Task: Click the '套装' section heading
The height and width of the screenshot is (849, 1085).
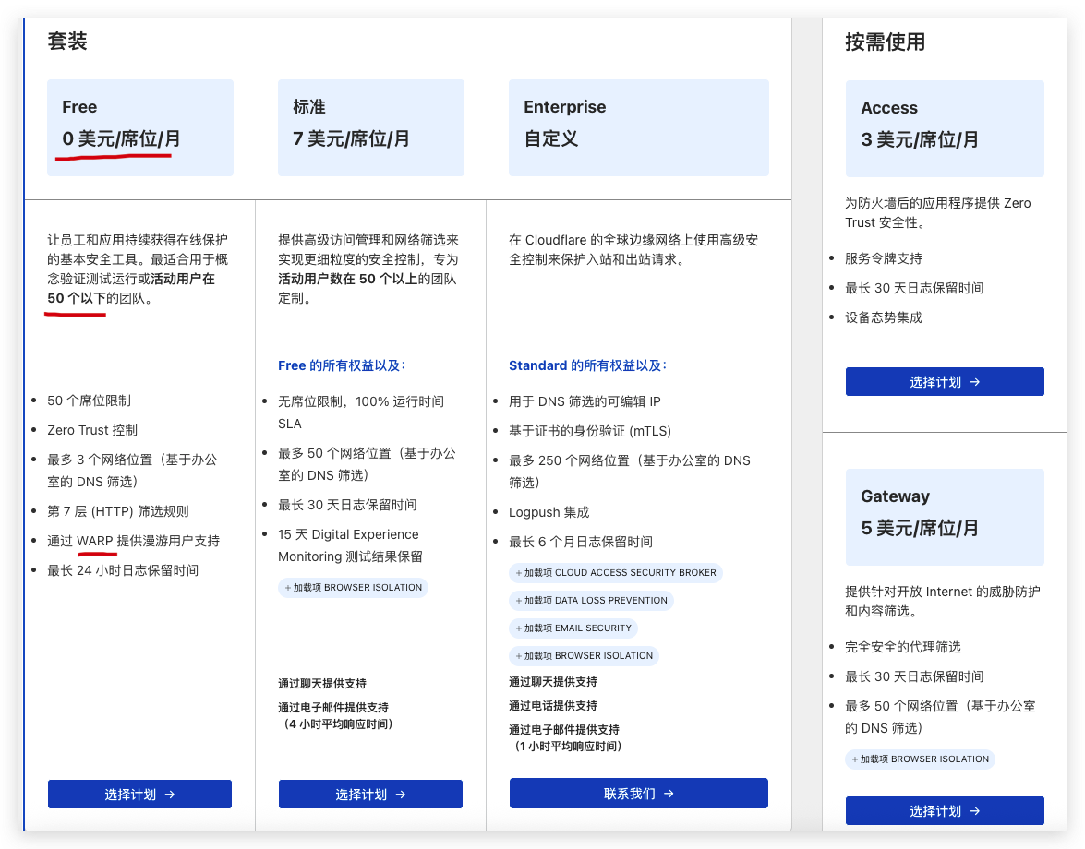Action: (x=67, y=41)
